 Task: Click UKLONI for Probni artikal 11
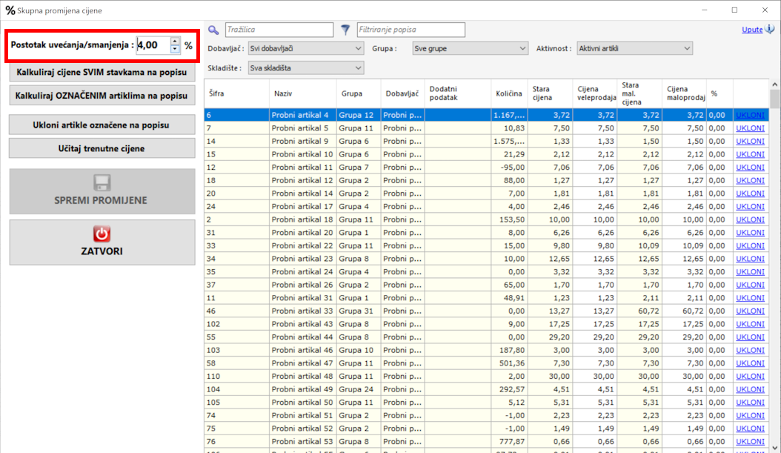(750, 168)
